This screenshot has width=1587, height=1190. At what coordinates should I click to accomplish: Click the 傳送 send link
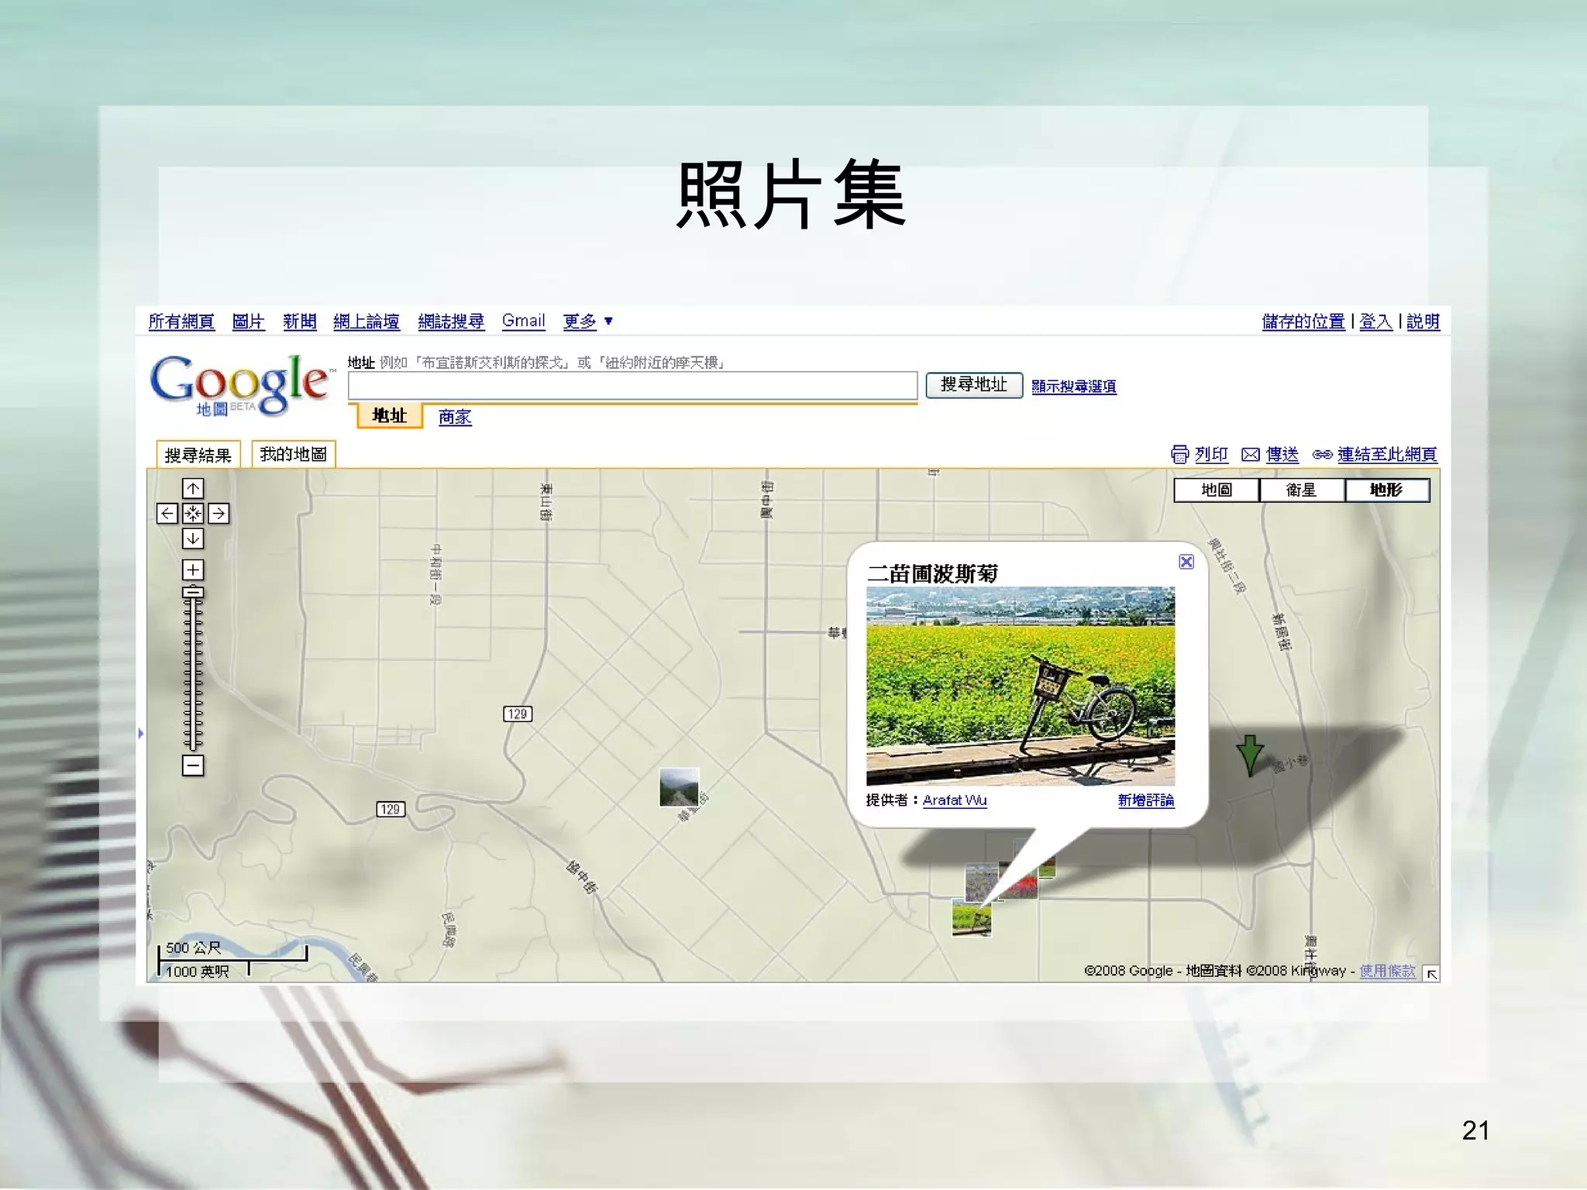(1282, 454)
